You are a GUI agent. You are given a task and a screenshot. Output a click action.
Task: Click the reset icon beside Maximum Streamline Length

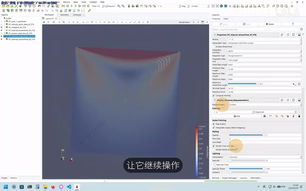pyautogui.click(x=299, y=84)
